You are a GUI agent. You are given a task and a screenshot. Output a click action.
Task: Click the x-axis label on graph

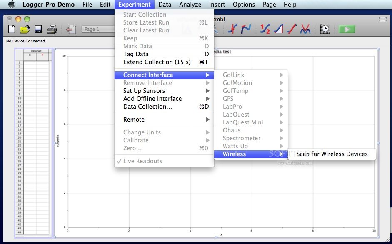(x=221, y=234)
